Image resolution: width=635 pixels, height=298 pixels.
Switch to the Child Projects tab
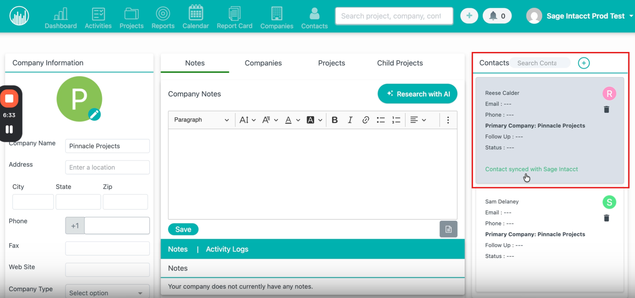coord(400,63)
